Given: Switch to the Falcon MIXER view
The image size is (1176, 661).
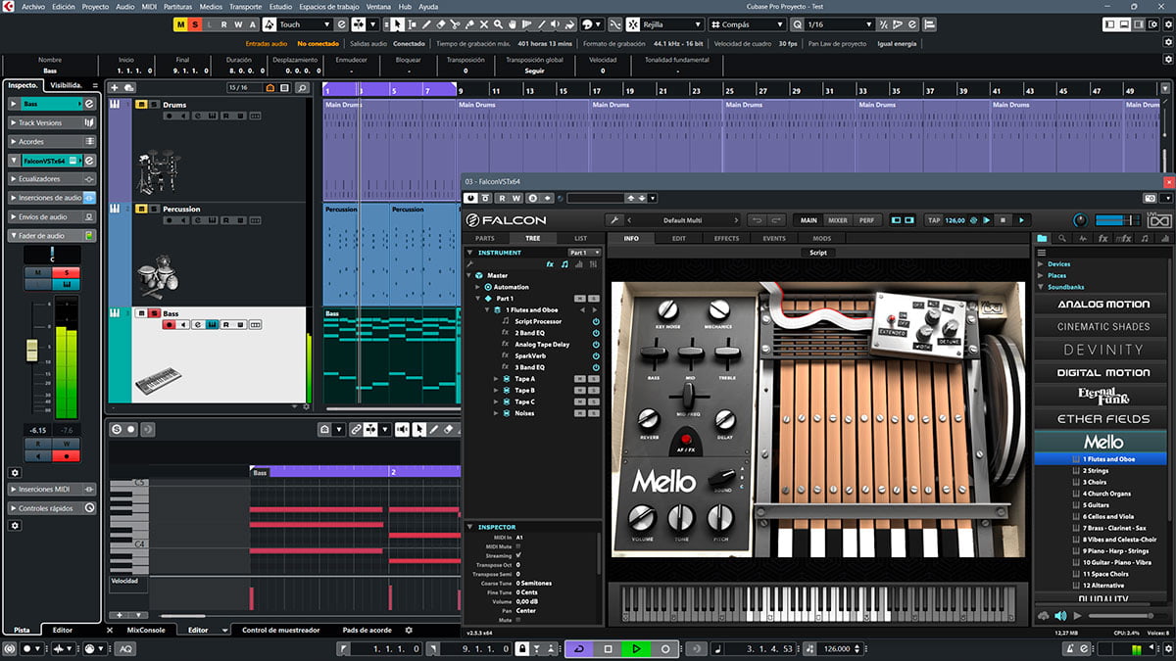Looking at the screenshot, I should [837, 220].
